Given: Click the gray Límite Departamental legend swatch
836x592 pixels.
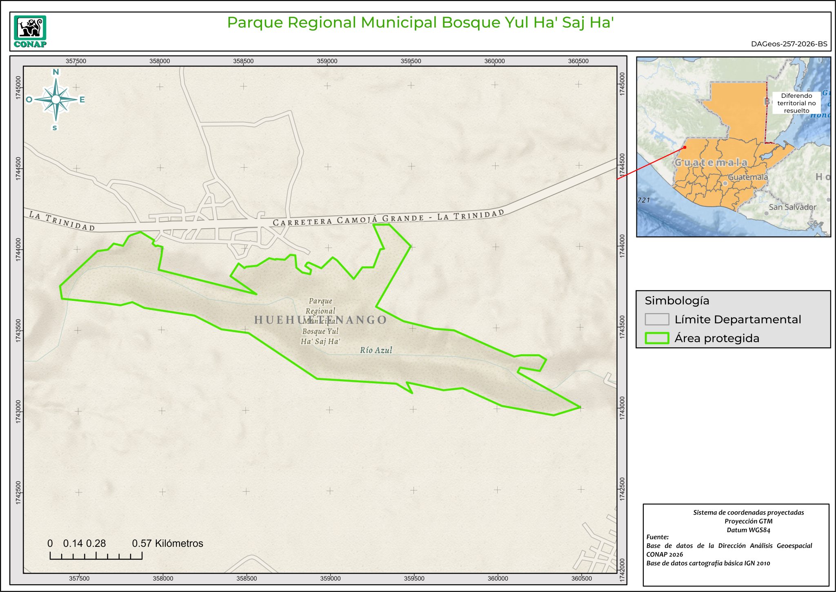Looking at the screenshot, I should 656,319.
